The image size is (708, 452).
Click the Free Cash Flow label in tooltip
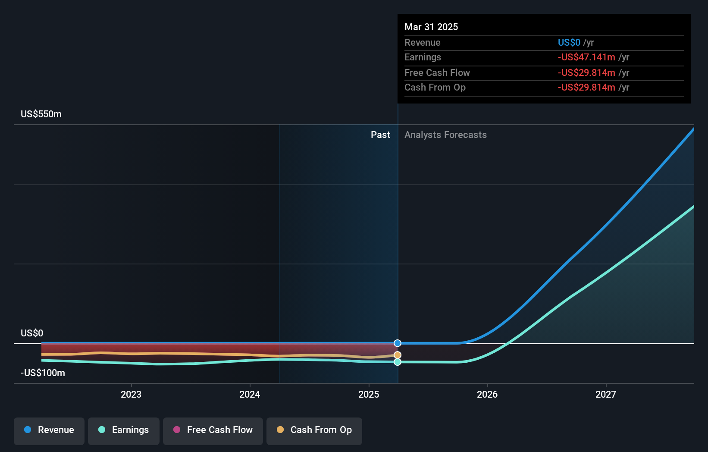point(437,73)
